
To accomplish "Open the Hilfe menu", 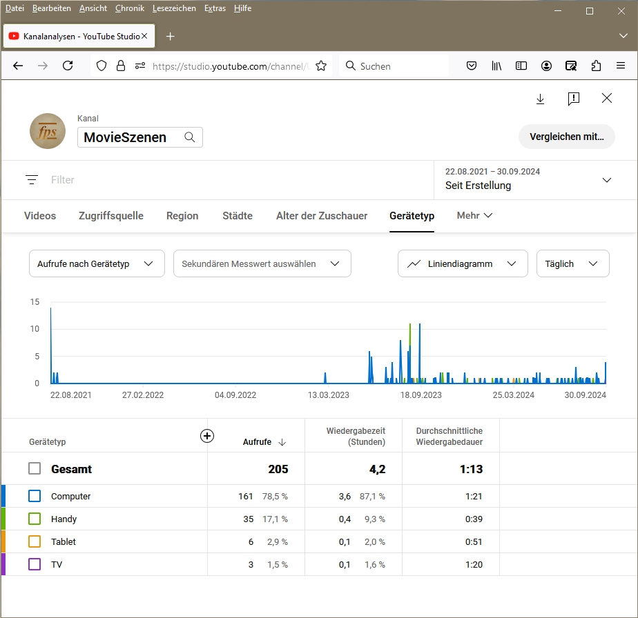I will (x=243, y=8).
